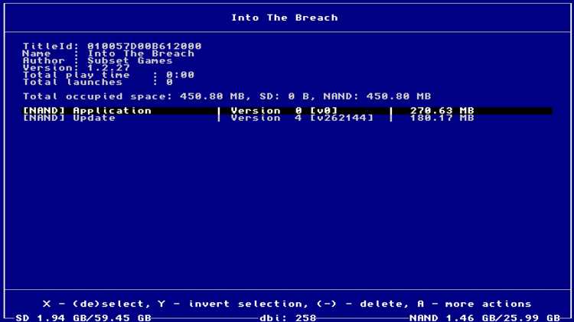Viewport: 574px width, 322px height.
Task: Click the Y - invert selection hint
Action: 234,304
